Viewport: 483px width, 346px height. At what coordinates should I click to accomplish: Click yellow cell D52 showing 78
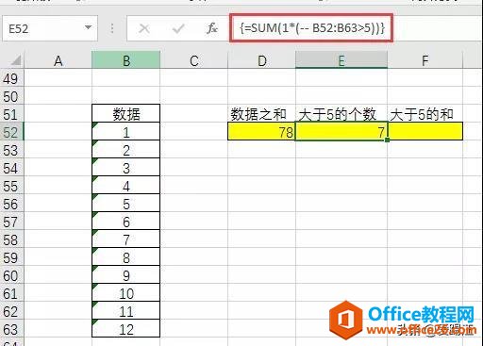(261, 132)
